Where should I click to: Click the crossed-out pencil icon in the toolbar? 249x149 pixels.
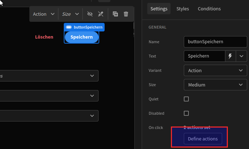pos(100,14)
